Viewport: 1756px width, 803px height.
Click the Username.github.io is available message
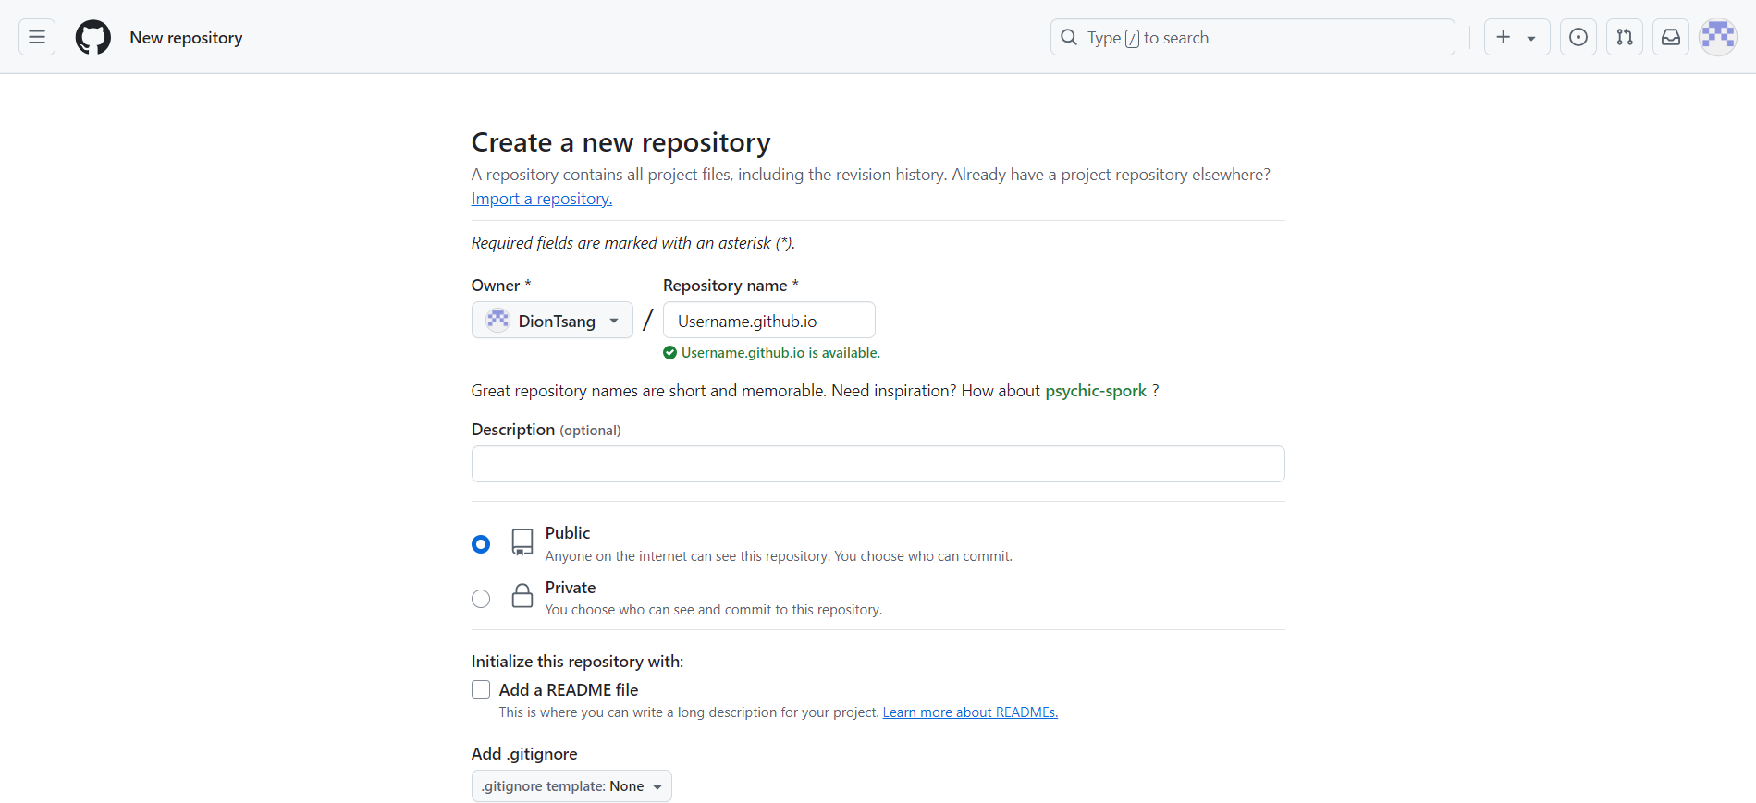[x=780, y=353]
